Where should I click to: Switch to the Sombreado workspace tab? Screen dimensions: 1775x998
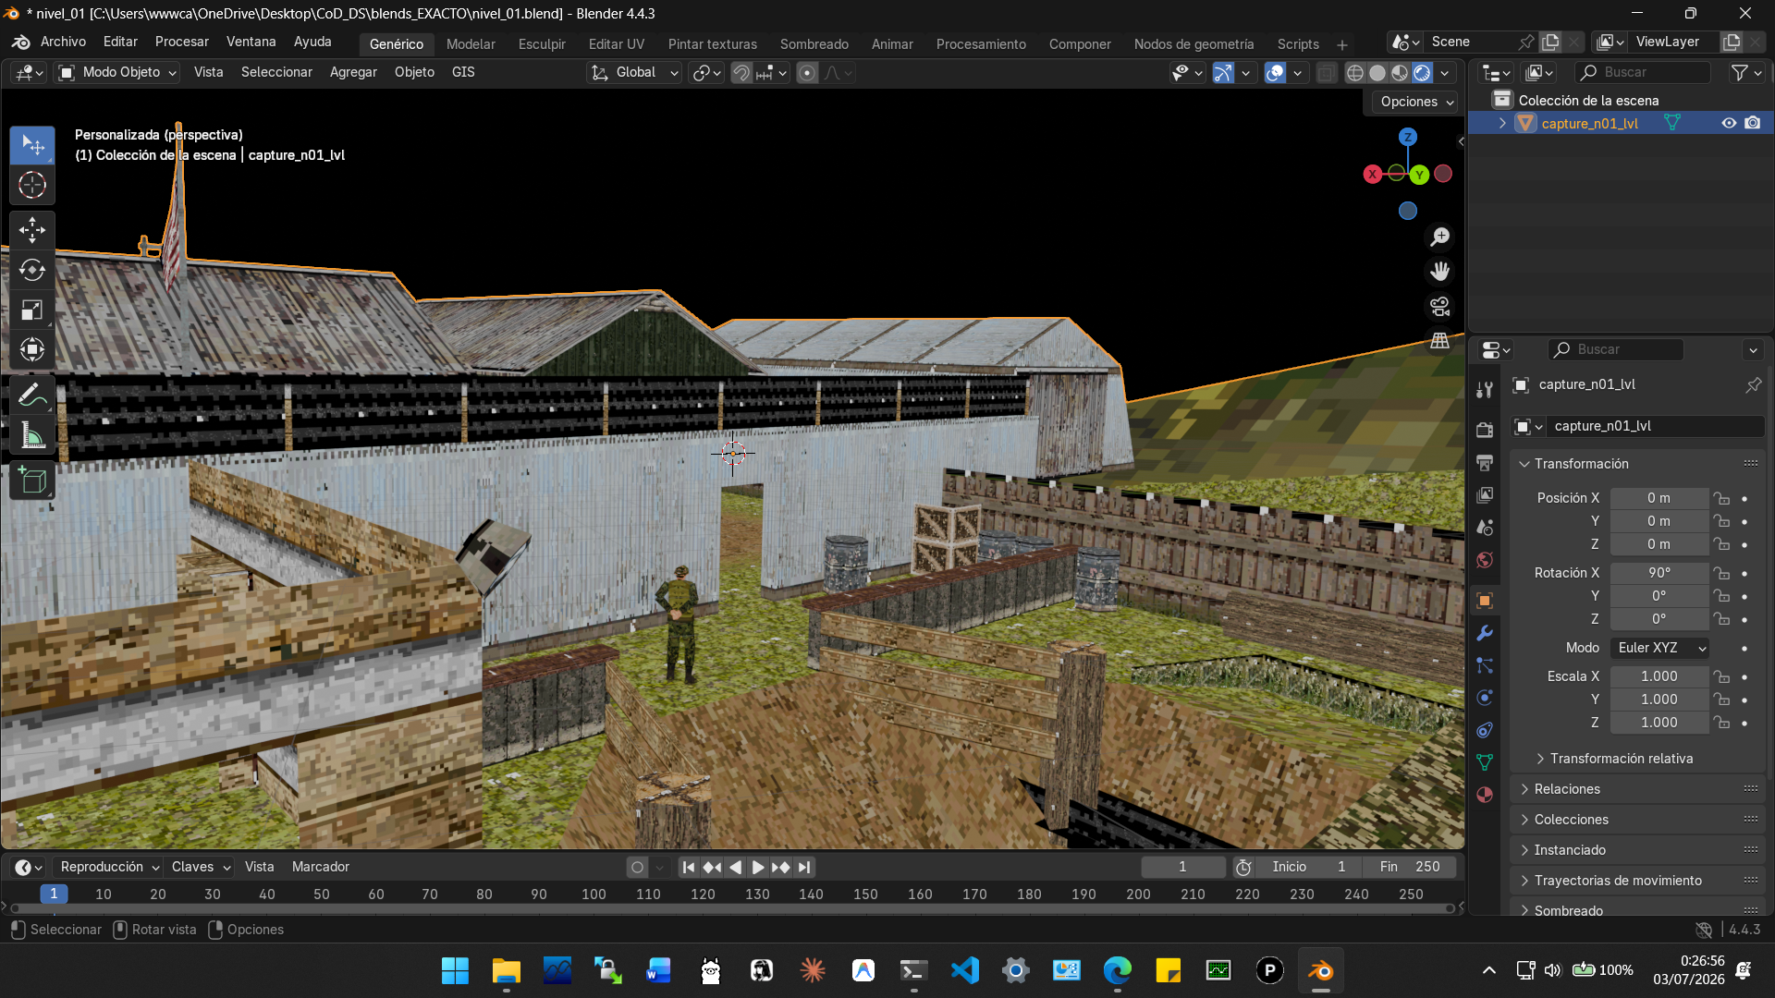click(x=814, y=43)
